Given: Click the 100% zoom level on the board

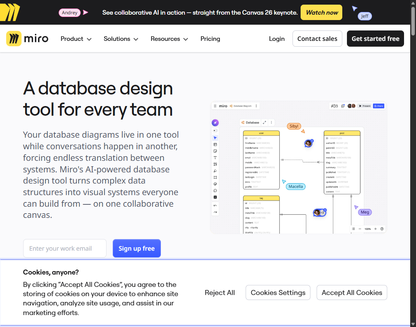Looking at the screenshot, I should [x=367, y=229].
